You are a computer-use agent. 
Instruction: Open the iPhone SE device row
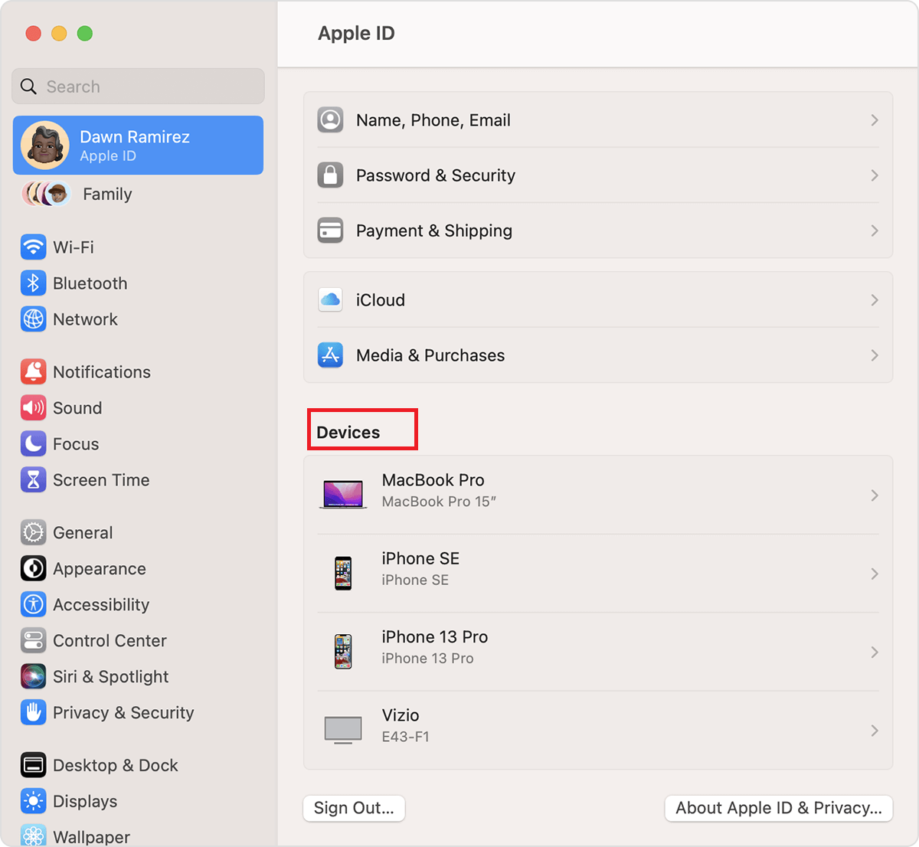click(x=598, y=574)
